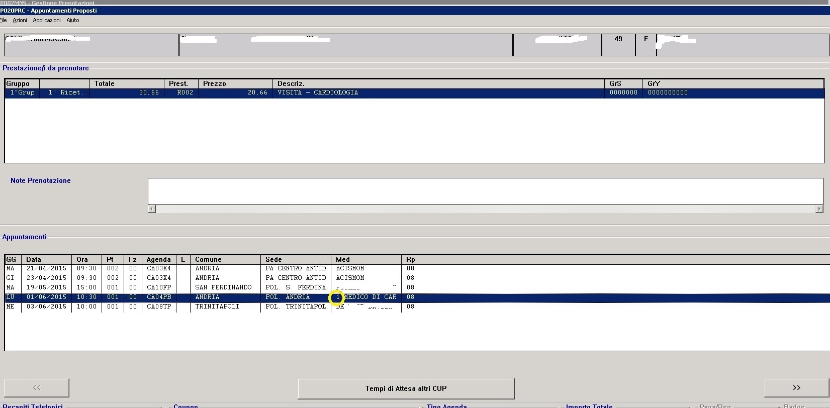The height and width of the screenshot is (408, 830).
Task: Click inside the Note Prenotazione text field
Action: 485,191
